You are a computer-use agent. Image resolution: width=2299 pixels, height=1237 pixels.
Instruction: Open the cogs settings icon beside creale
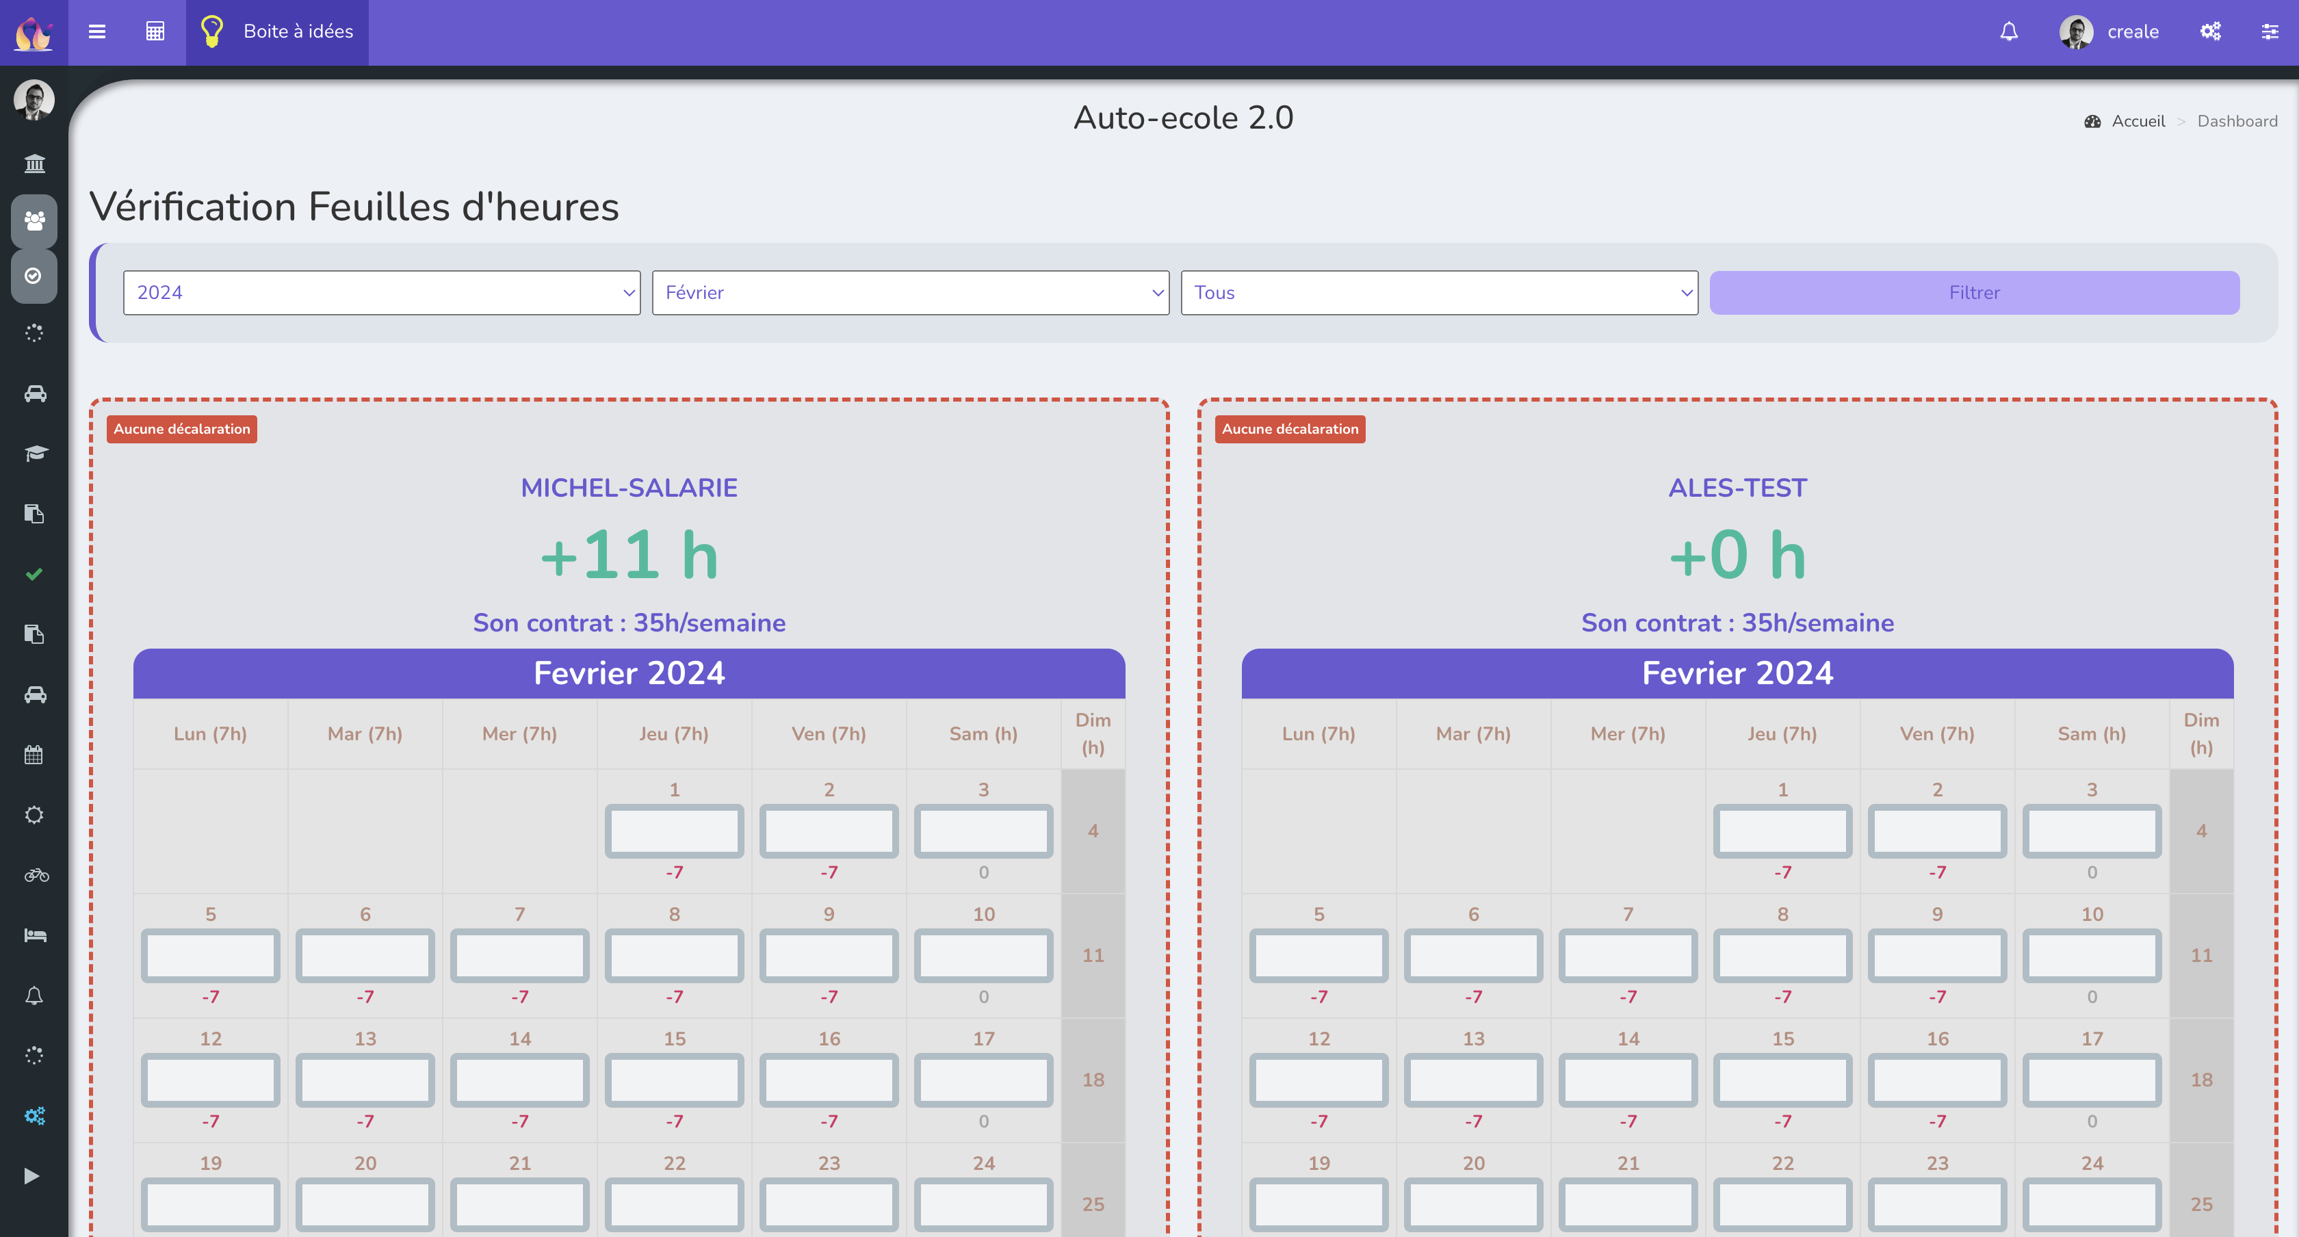pyautogui.click(x=2210, y=32)
